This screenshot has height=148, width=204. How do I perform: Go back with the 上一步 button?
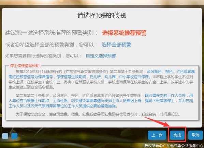point(157,135)
